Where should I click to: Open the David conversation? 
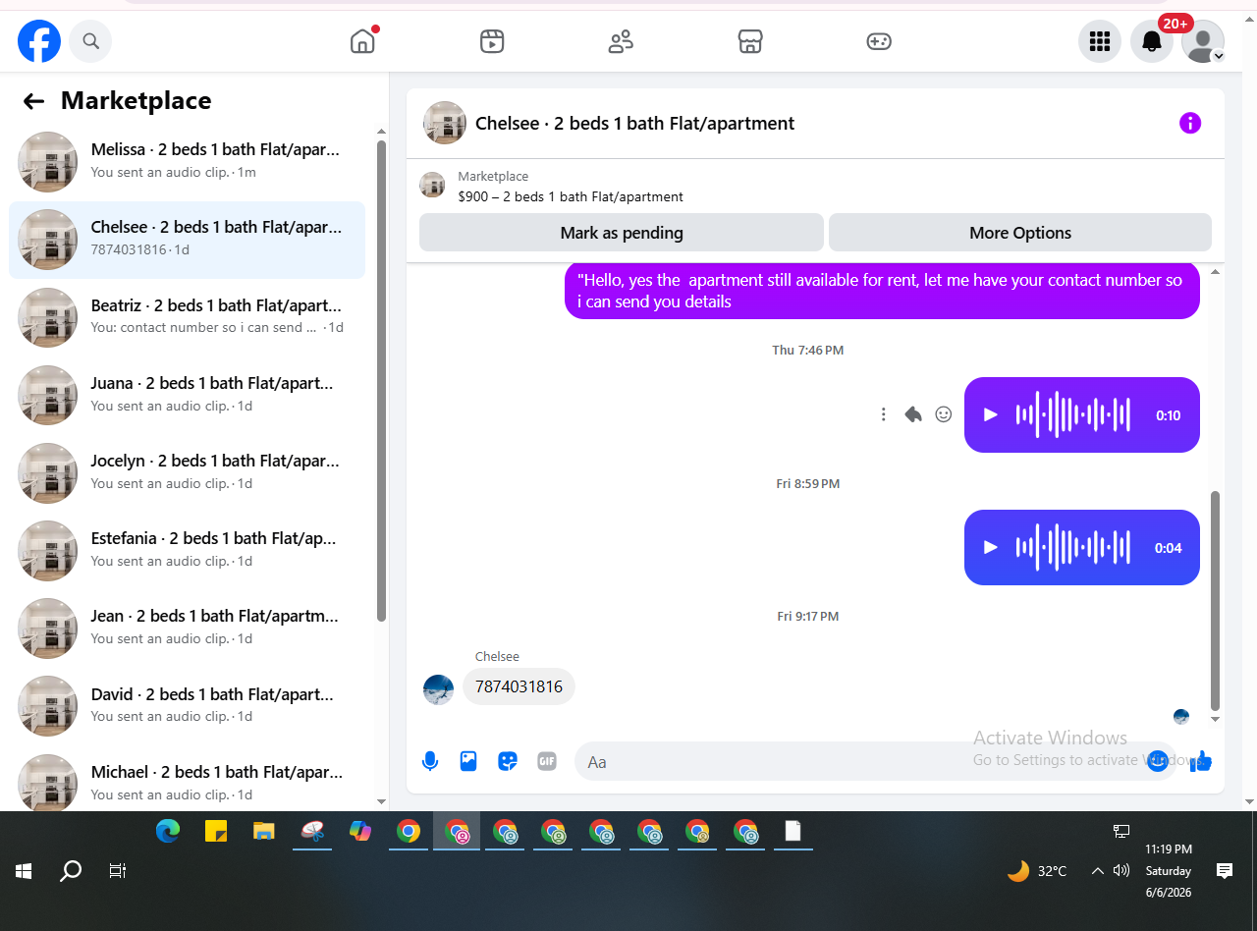click(187, 705)
